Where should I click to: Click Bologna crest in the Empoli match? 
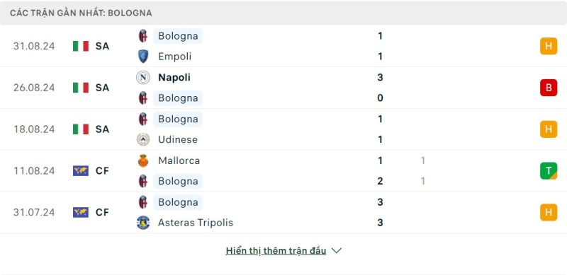point(143,36)
